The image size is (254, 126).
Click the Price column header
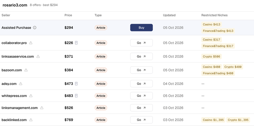click(x=68, y=15)
